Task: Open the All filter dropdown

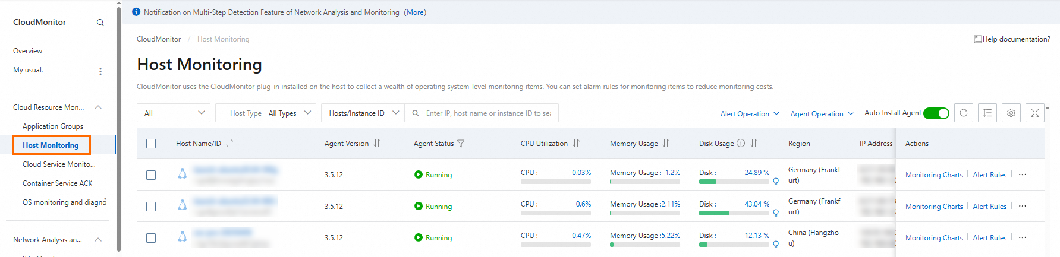Action: tap(174, 113)
